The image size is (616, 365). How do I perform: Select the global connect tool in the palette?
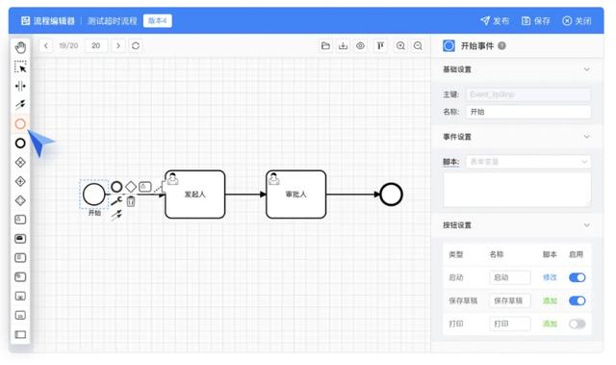click(20, 105)
